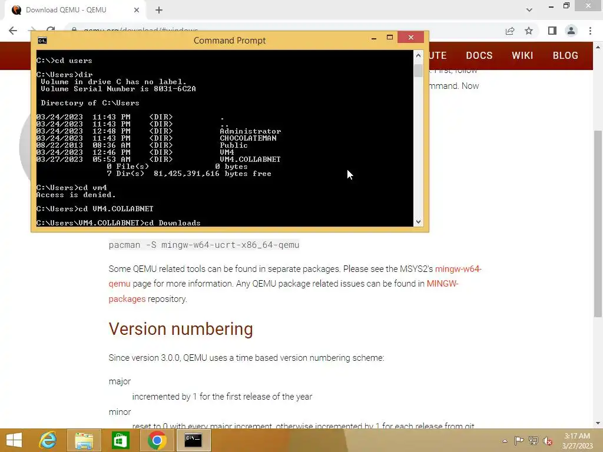Open the WIKI menu on QEMU site
The width and height of the screenshot is (603, 452).
coord(522,56)
